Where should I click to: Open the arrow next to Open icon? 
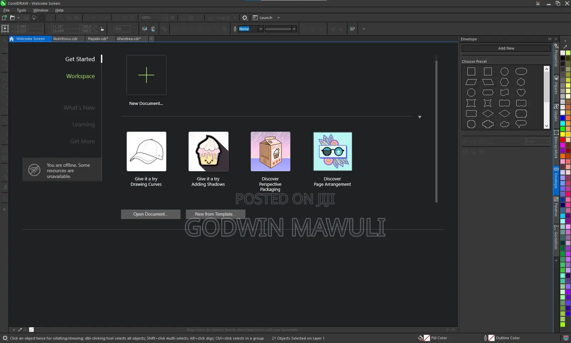coord(19,17)
